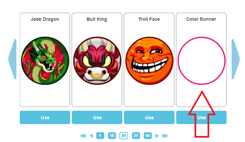Jump to last page double-arrow icon
The height and width of the screenshot is (142, 245).
(x=165, y=136)
